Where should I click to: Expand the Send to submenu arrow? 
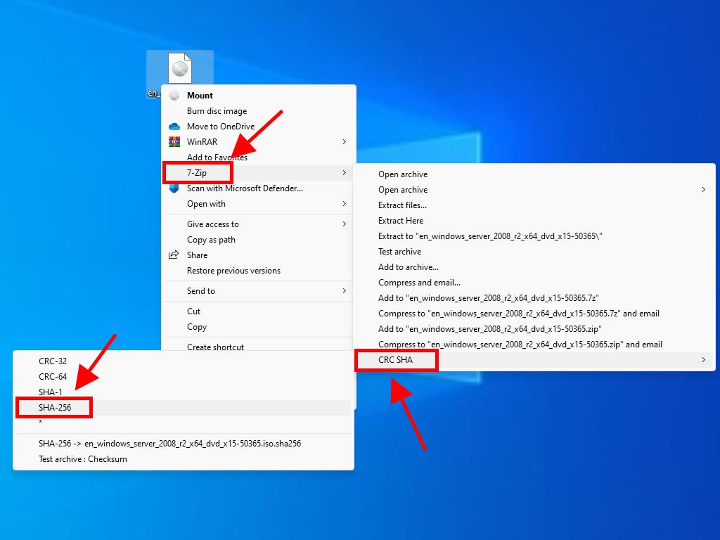pyautogui.click(x=344, y=291)
